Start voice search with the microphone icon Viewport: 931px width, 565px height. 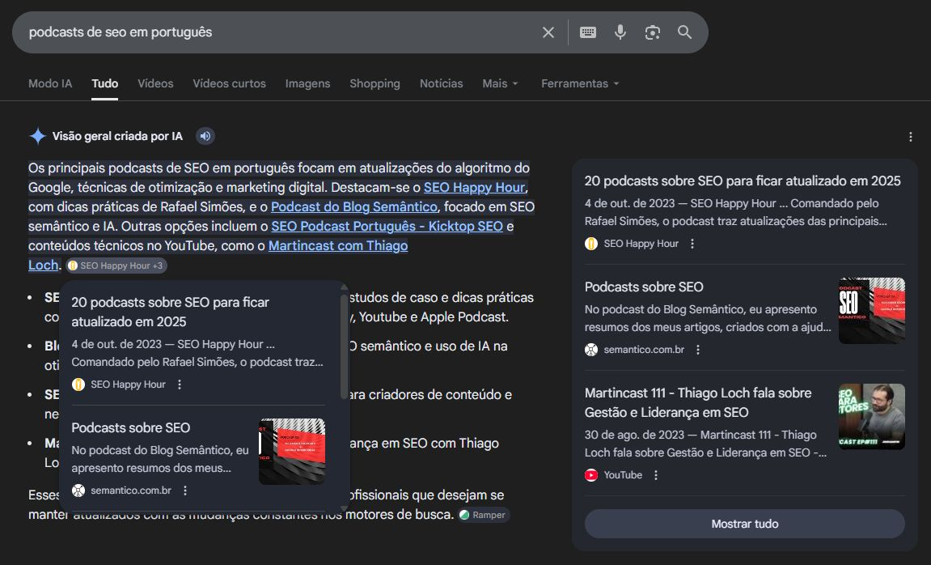(620, 32)
